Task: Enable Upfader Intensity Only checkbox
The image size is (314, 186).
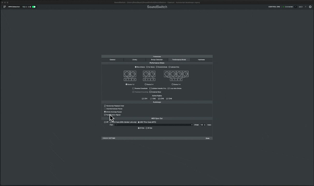Action: [150, 88]
